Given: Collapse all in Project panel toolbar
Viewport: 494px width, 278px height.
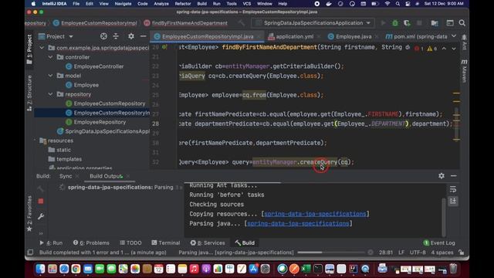Looking at the screenshot, I should (x=116, y=36).
